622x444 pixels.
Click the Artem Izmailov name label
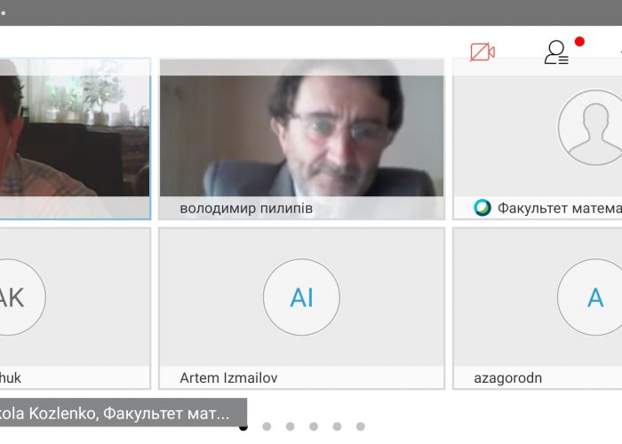tap(228, 377)
